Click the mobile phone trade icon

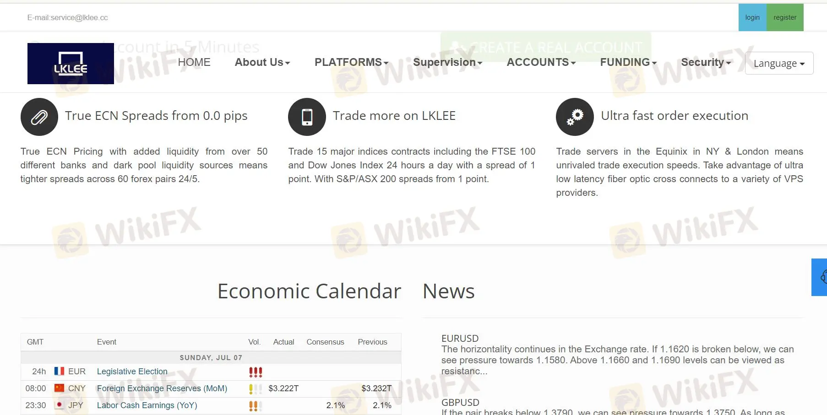tap(307, 117)
